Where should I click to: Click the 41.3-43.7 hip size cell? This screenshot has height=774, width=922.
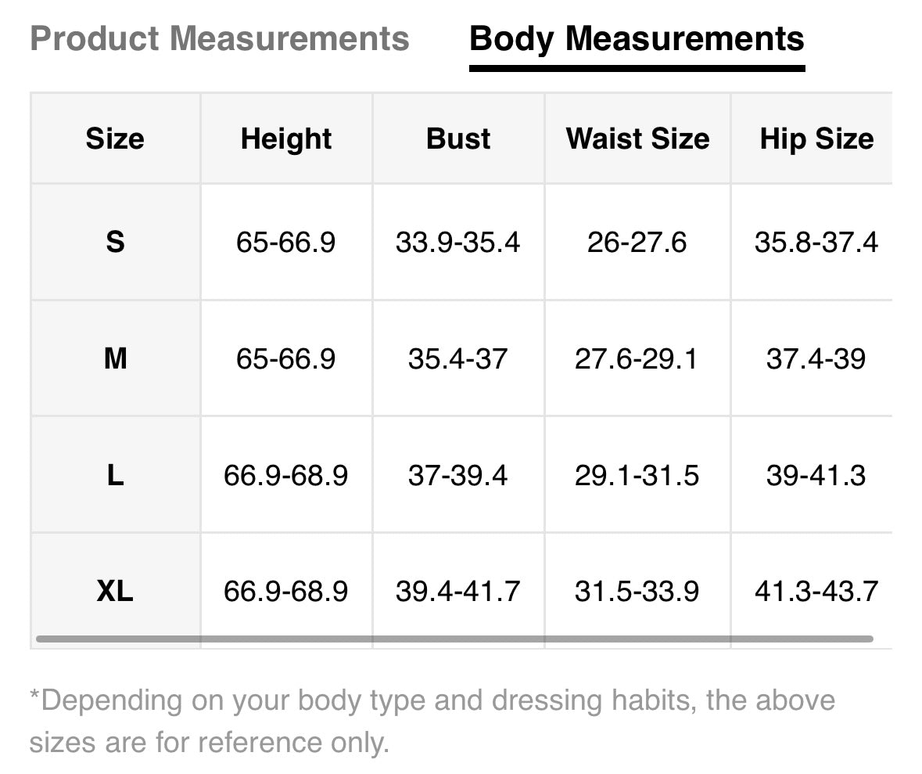[x=816, y=590]
